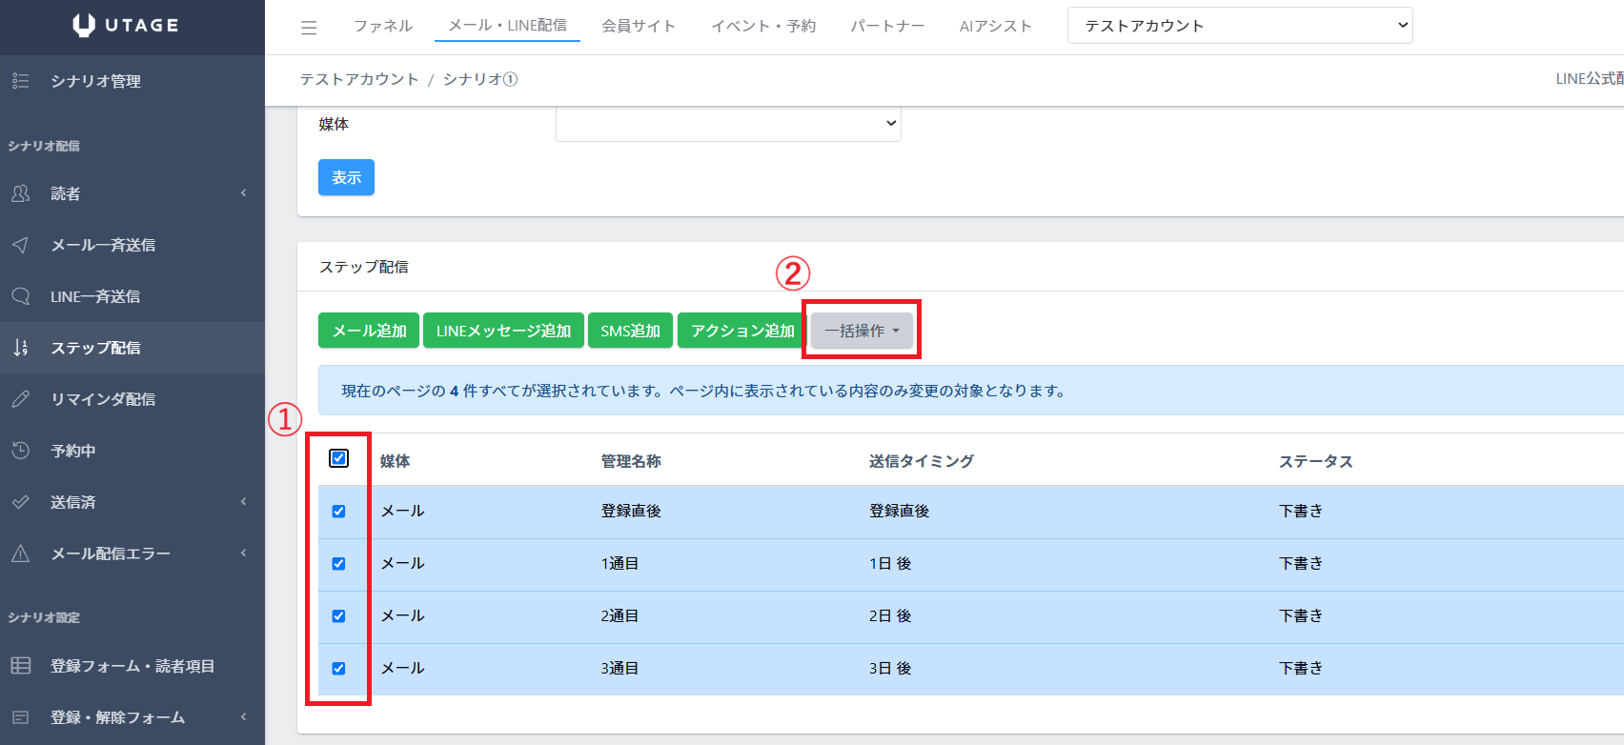
Task: Open リマインダ配信 in the sidebar
Action: pyautogui.click(x=132, y=399)
